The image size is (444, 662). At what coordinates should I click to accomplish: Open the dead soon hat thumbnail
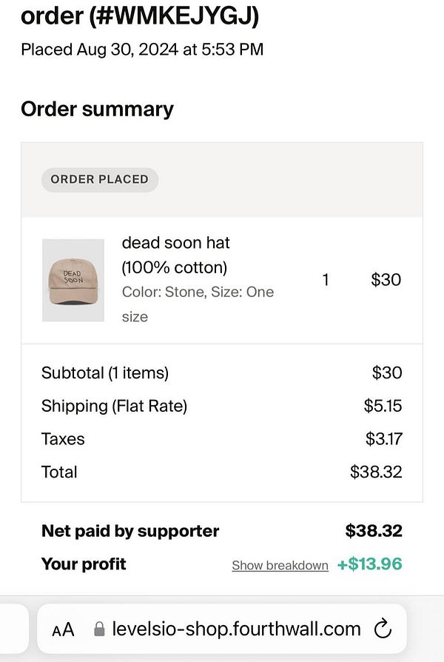pyautogui.click(x=73, y=280)
